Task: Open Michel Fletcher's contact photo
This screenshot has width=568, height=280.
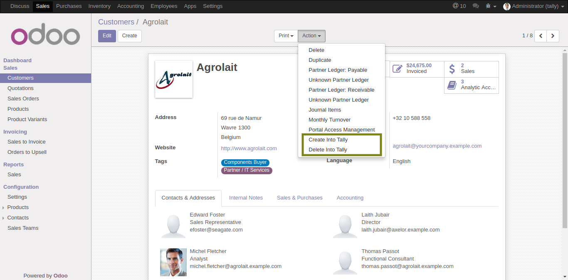Action: [x=173, y=262]
